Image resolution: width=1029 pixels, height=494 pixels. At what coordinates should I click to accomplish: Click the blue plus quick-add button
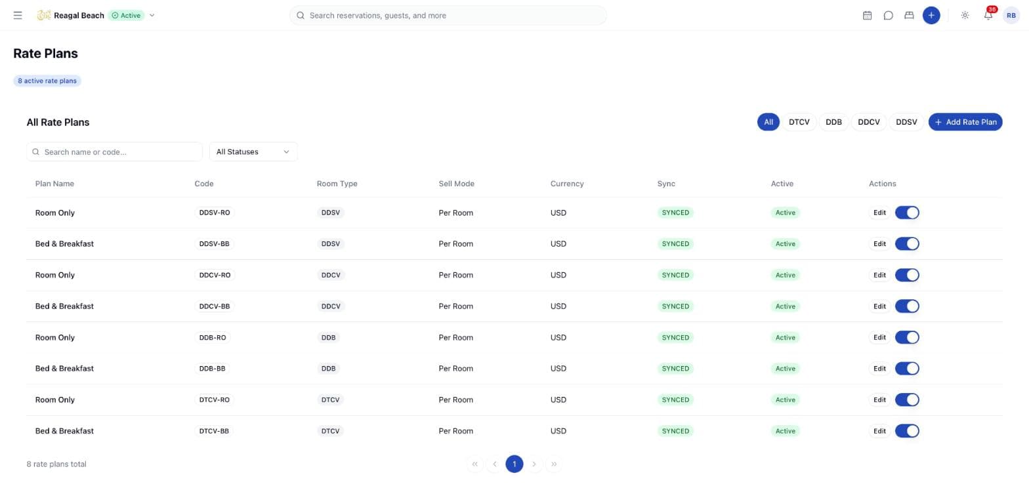(931, 15)
